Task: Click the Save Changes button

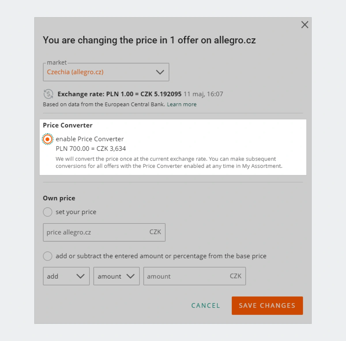Action: pos(267,306)
